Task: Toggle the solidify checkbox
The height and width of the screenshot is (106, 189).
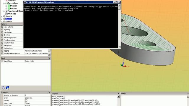Action: pyautogui.click(x=26, y=100)
